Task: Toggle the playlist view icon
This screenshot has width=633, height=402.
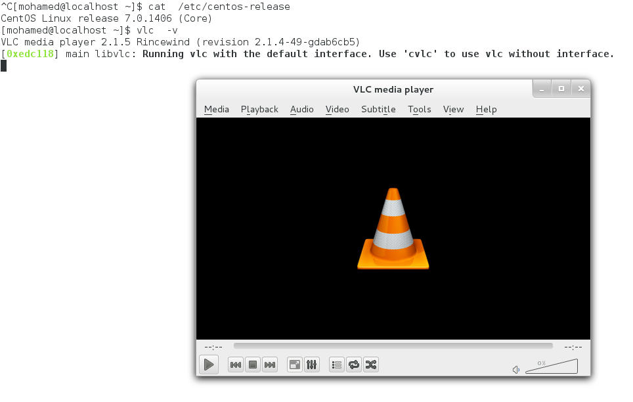Action: coord(337,365)
